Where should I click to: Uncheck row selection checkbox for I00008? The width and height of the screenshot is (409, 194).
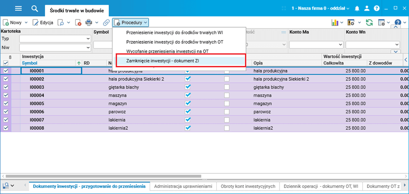(6, 128)
